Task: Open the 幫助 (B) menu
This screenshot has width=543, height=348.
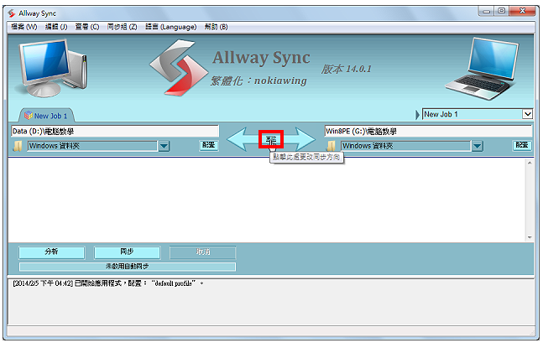Action: 216,27
